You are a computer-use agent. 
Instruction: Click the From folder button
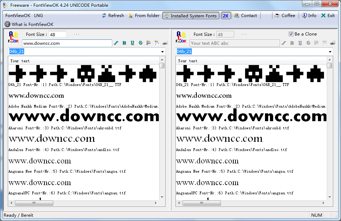(144, 16)
